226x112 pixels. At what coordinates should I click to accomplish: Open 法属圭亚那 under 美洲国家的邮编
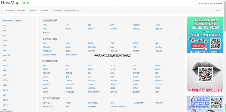pyautogui.click(x=47, y=51)
